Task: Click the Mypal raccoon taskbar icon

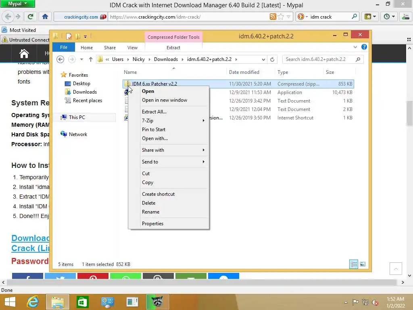Action: tap(157, 302)
